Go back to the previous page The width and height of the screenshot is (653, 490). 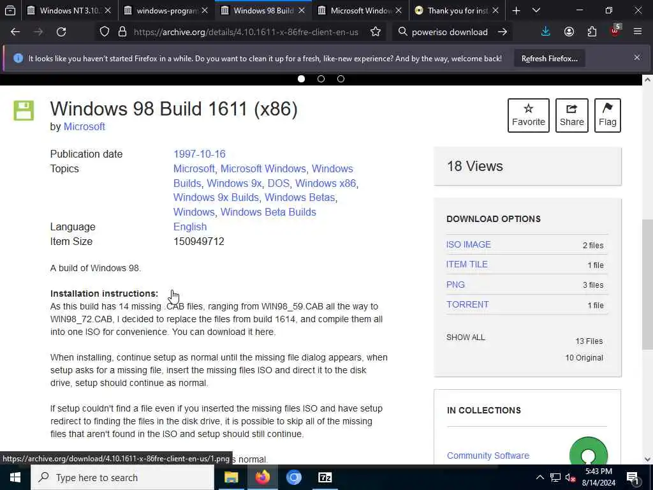coord(15,32)
